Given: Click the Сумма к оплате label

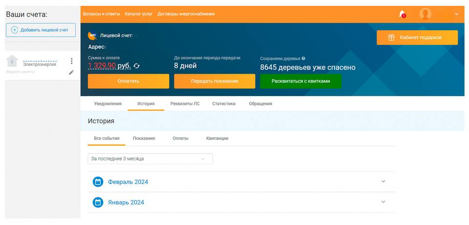Looking at the screenshot, I should coord(104,58).
